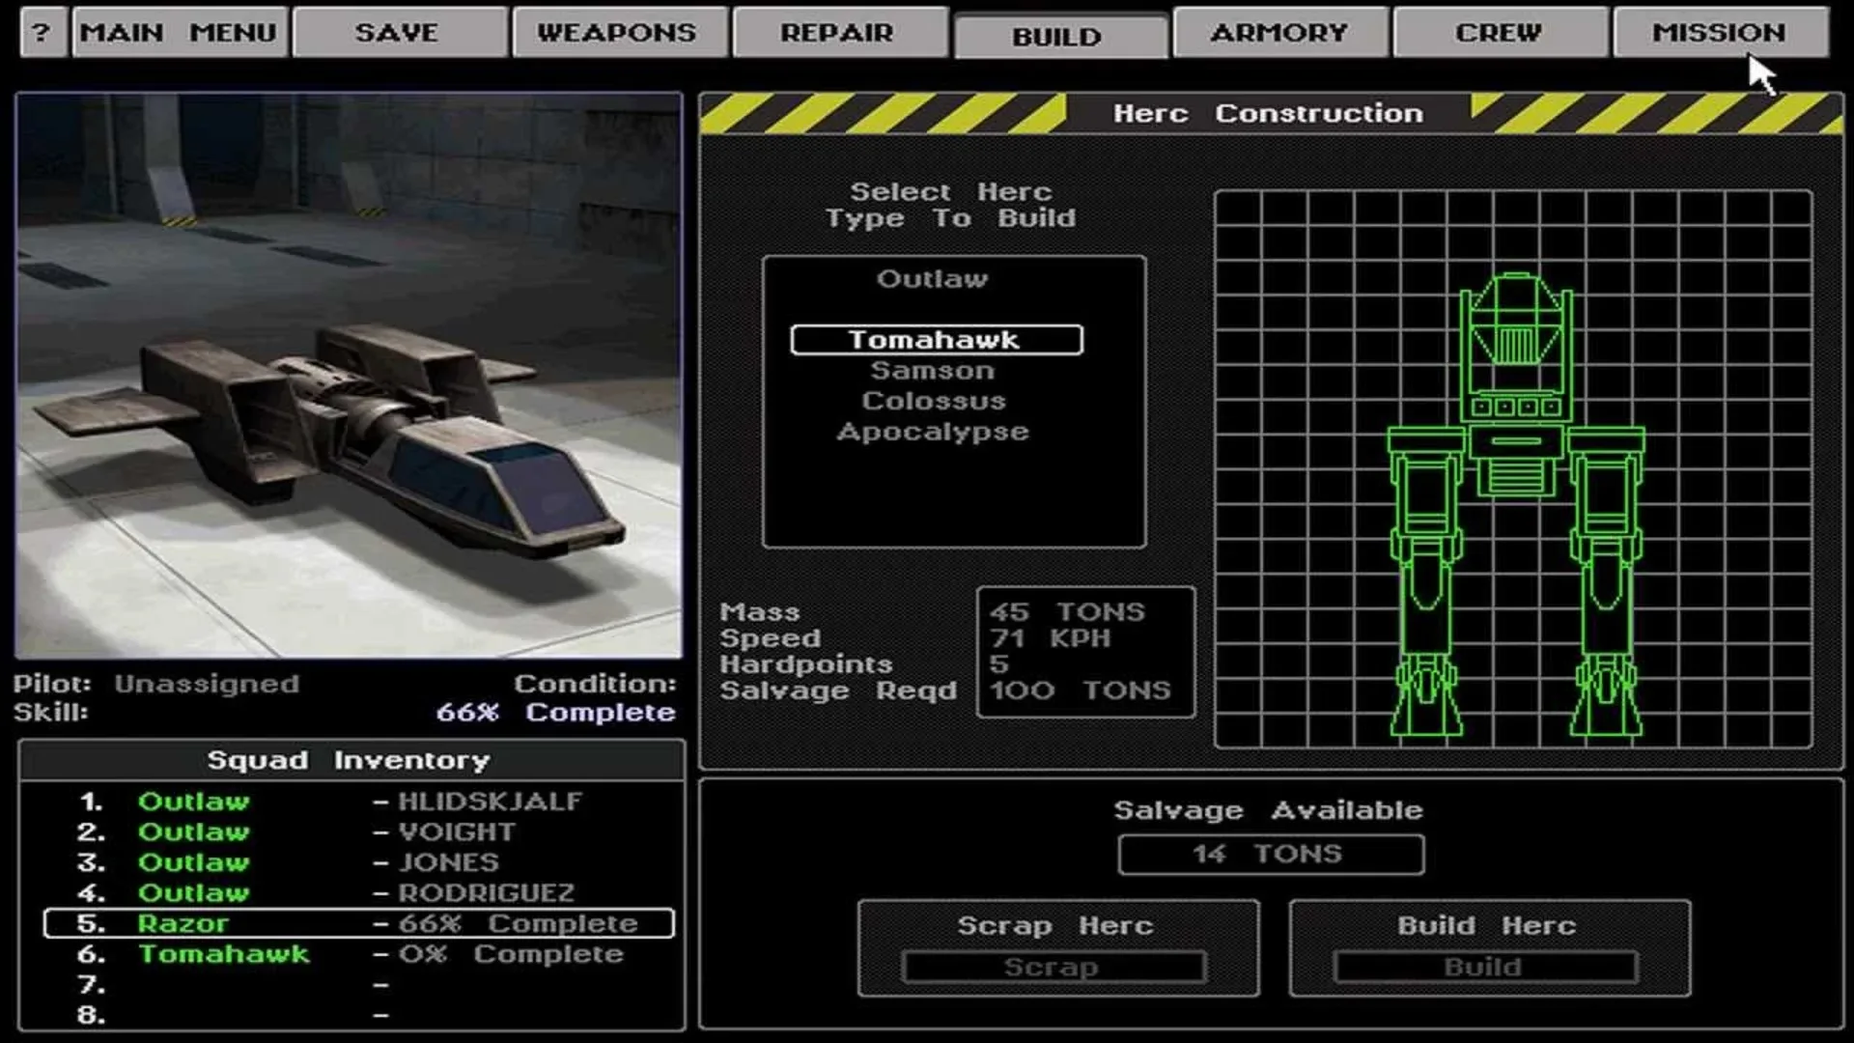
Task: Select Outlaw herc type to build
Action: coord(933,279)
